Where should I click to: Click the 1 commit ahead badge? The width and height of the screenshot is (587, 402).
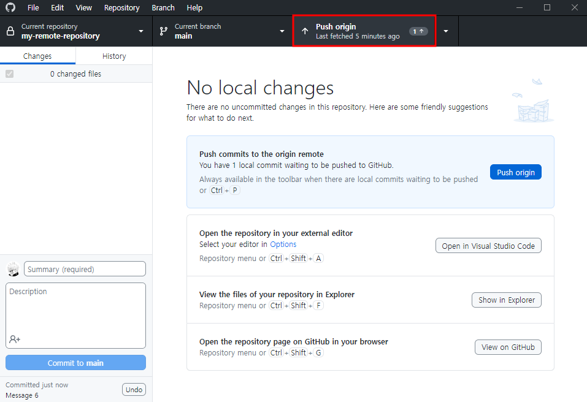[418, 31]
